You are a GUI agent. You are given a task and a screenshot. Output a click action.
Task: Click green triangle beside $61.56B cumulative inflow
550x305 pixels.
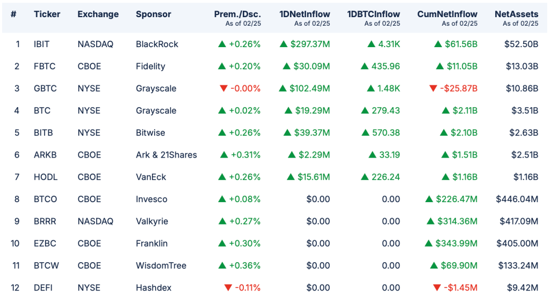pyautogui.click(x=438, y=44)
